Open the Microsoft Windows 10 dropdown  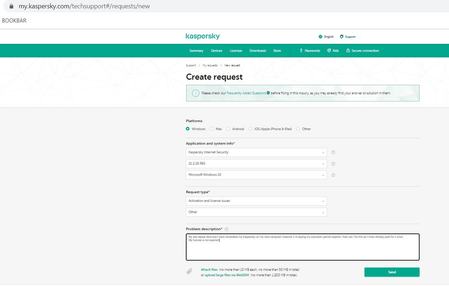tap(256, 175)
